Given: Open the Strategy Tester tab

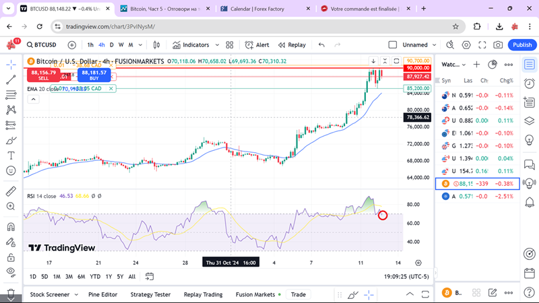Looking at the screenshot, I should tap(150, 295).
